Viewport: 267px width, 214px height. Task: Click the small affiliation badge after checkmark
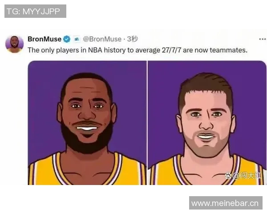tap(77, 39)
